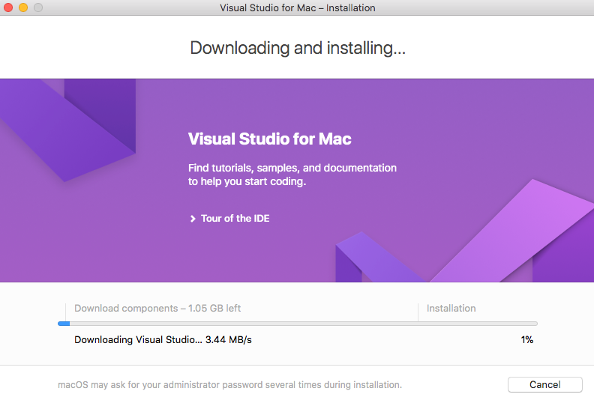Click the window title 'Visual Studio for Mac – Installation'

tap(298, 7)
